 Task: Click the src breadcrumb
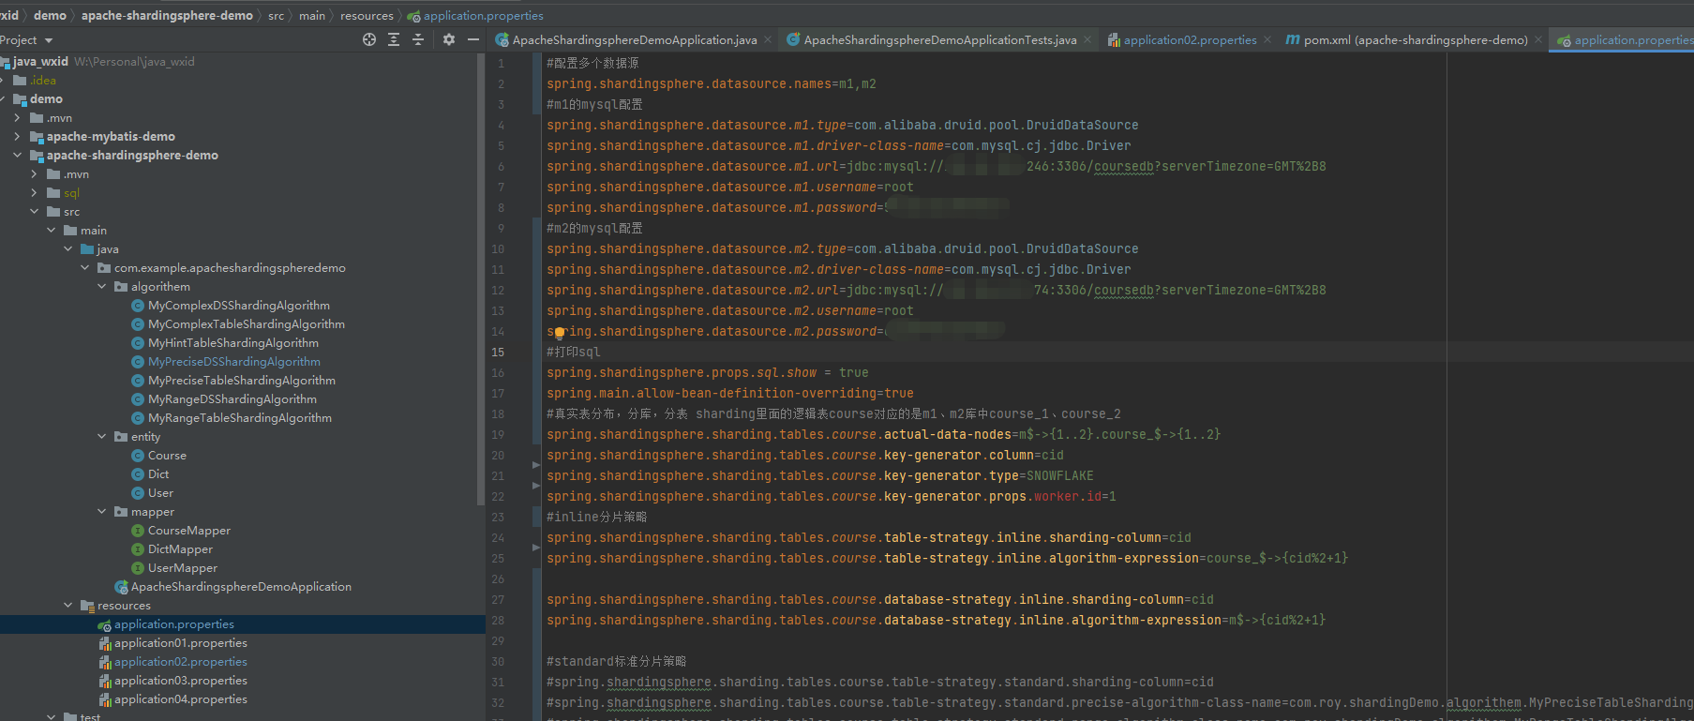tap(276, 15)
